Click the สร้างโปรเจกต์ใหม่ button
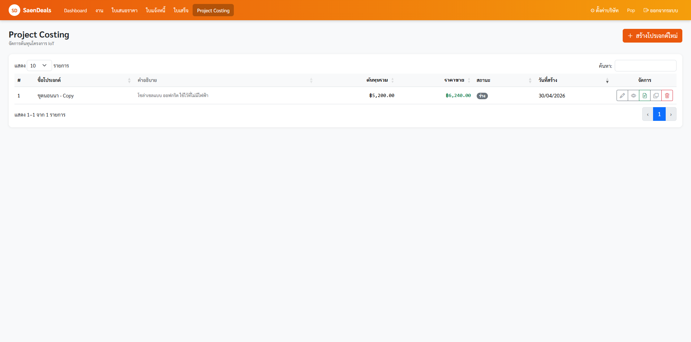The width and height of the screenshot is (691, 342). coord(652,36)
